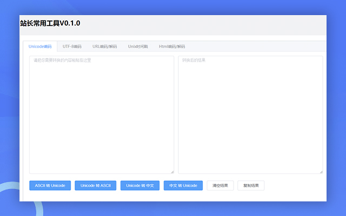Go to the Unix时间戳 tab
Viewport: 346px width, 216px height.
pyautogui.click(x=138, y=46)
